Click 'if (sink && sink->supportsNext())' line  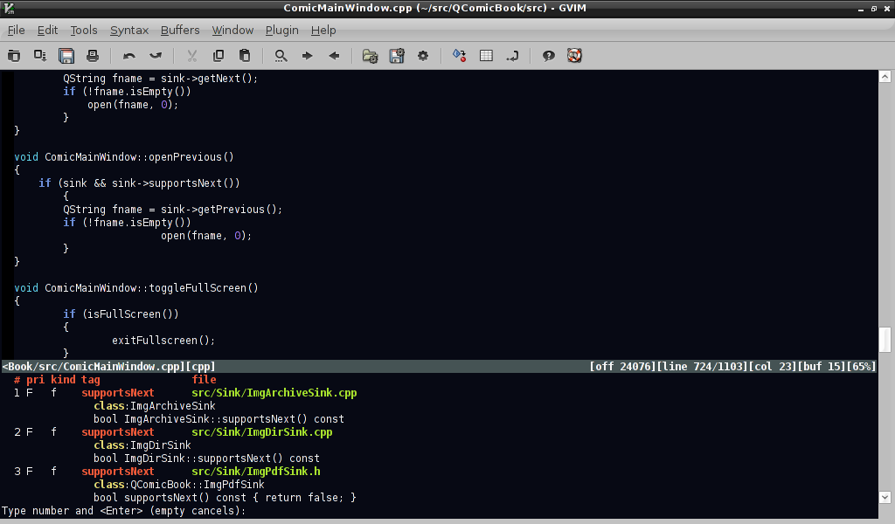point(139,183)
